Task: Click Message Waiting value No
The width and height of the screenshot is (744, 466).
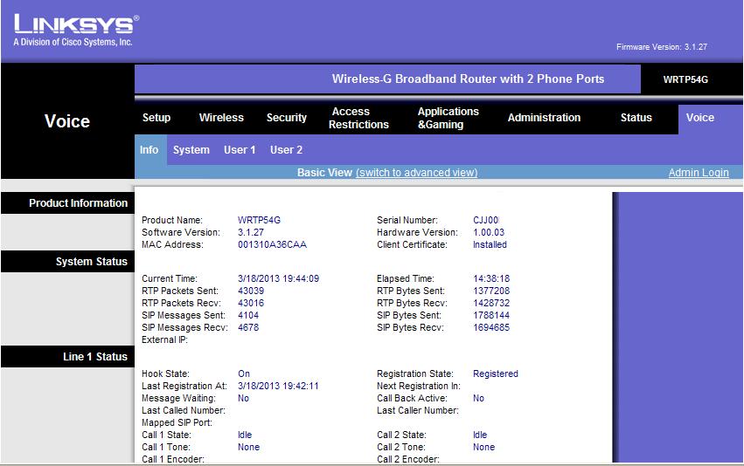Action: 243,398
